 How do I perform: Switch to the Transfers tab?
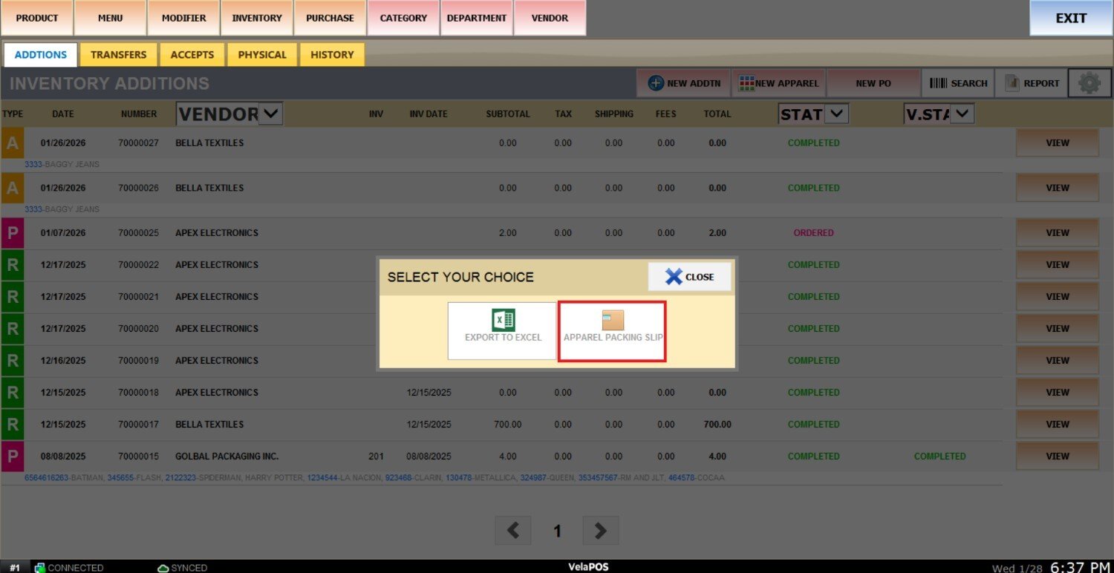119,54
